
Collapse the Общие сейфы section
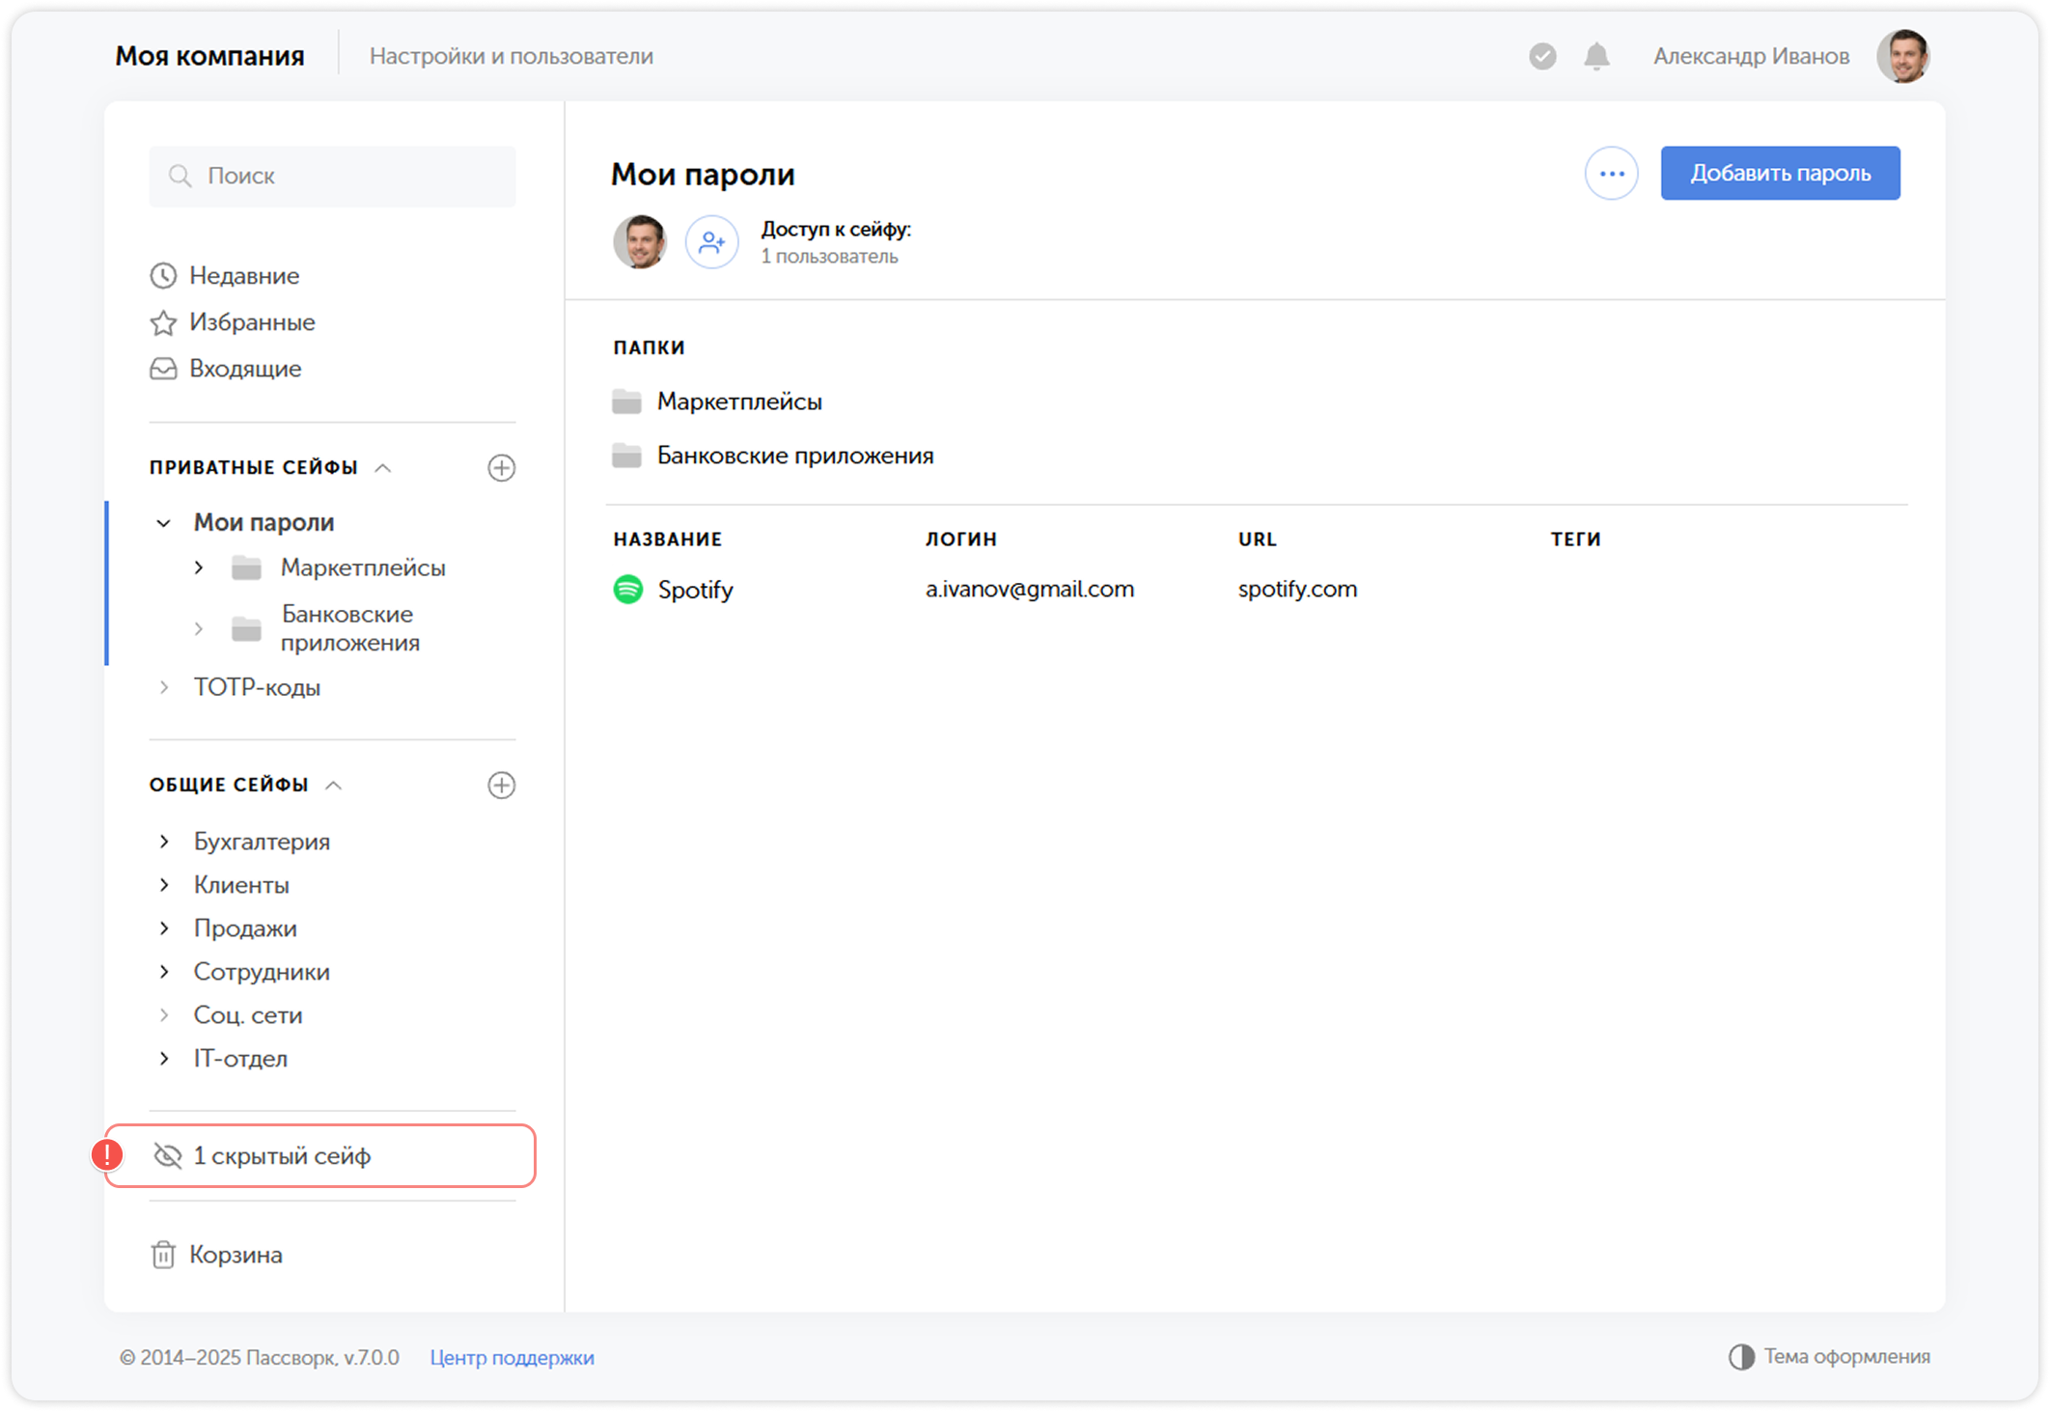pyautogui.click(x=334, y=785)
